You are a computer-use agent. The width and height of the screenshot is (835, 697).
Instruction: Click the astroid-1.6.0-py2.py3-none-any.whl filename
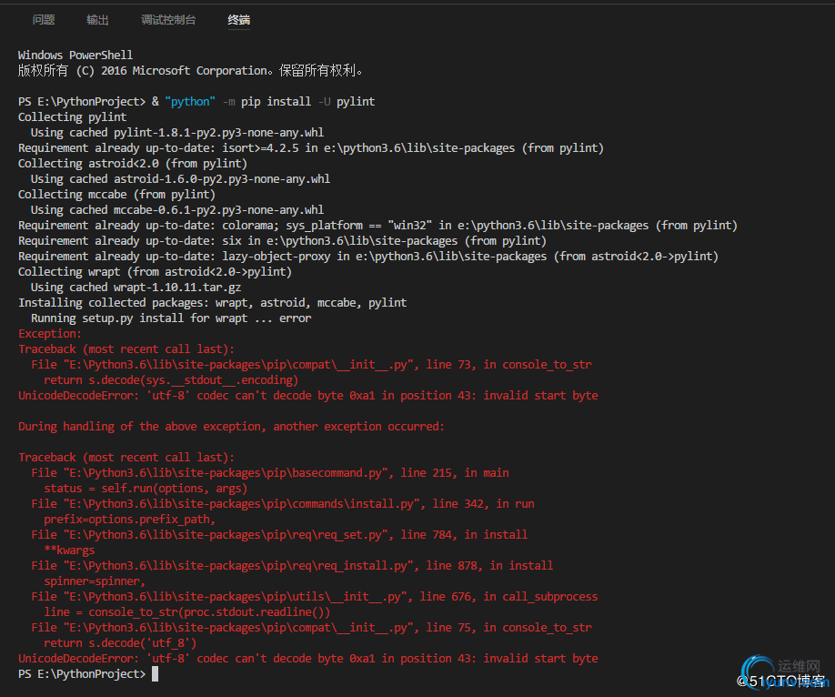(x=222, y=178)
